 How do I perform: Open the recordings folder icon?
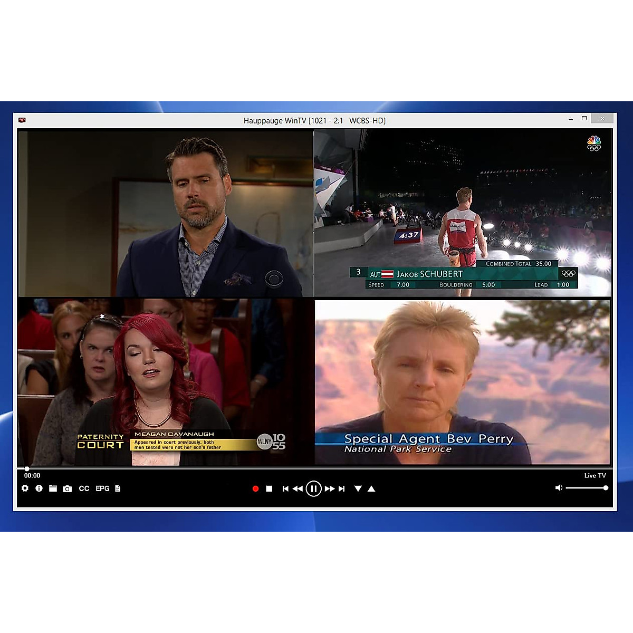coord(53,488)
